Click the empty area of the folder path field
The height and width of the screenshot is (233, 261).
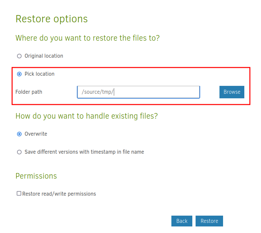pyautogui.click(x=157, y=92)
